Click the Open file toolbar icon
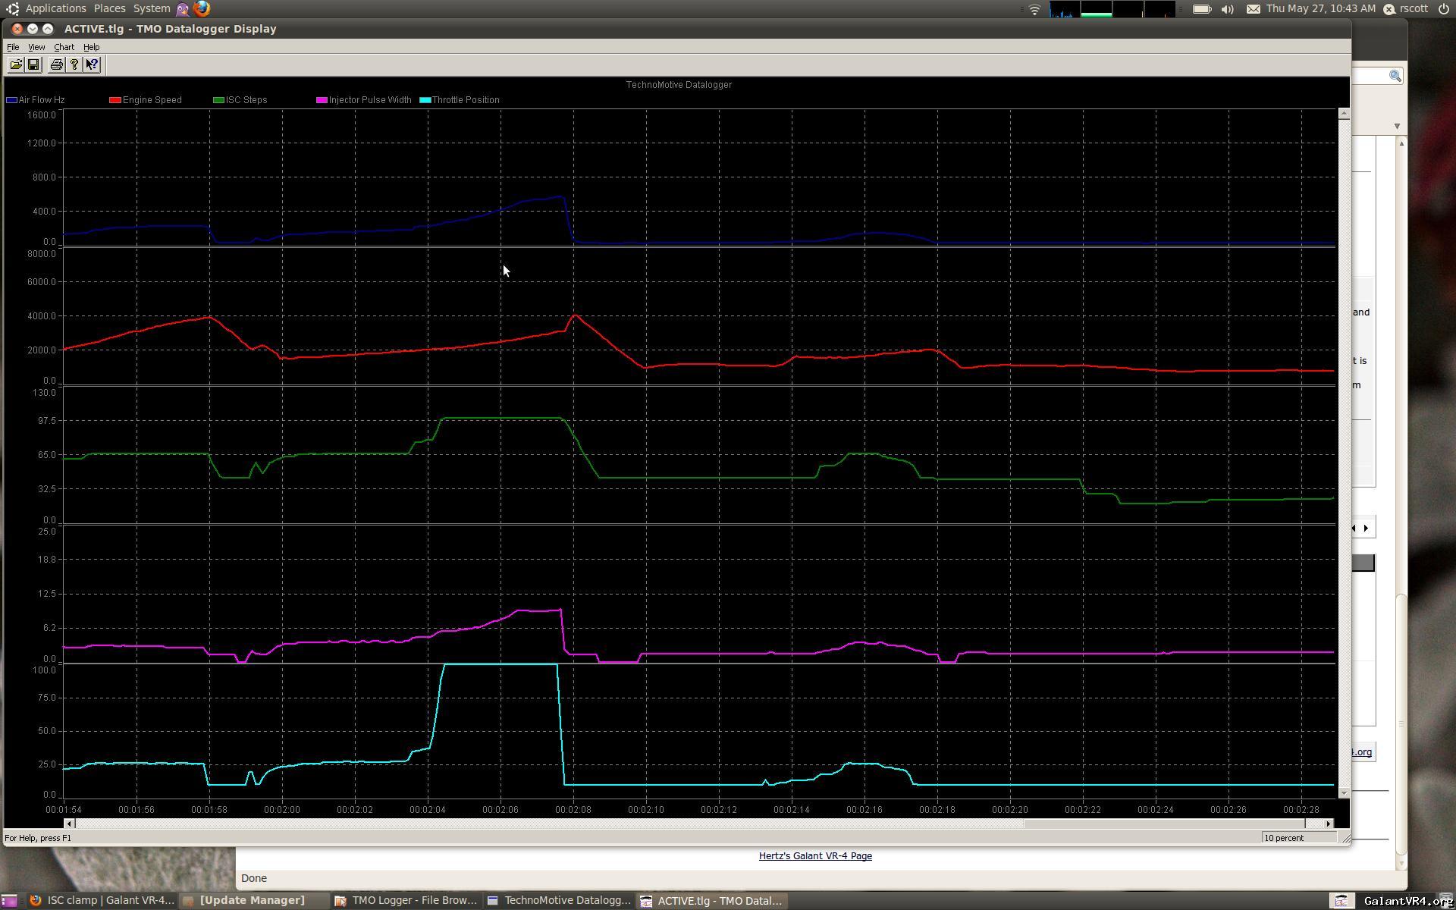The height and width of the screenshot is (910, 1456). pos(15,64)
